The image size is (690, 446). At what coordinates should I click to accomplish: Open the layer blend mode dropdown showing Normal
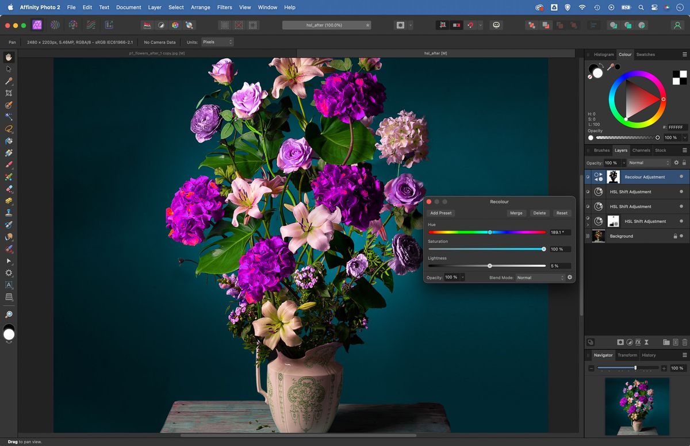point(649,163)
